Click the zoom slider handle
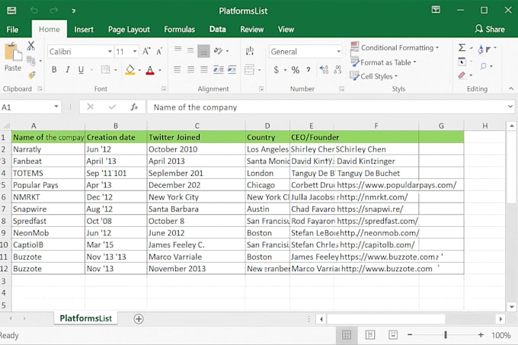 pyautogui.click(x=446, y=335)
